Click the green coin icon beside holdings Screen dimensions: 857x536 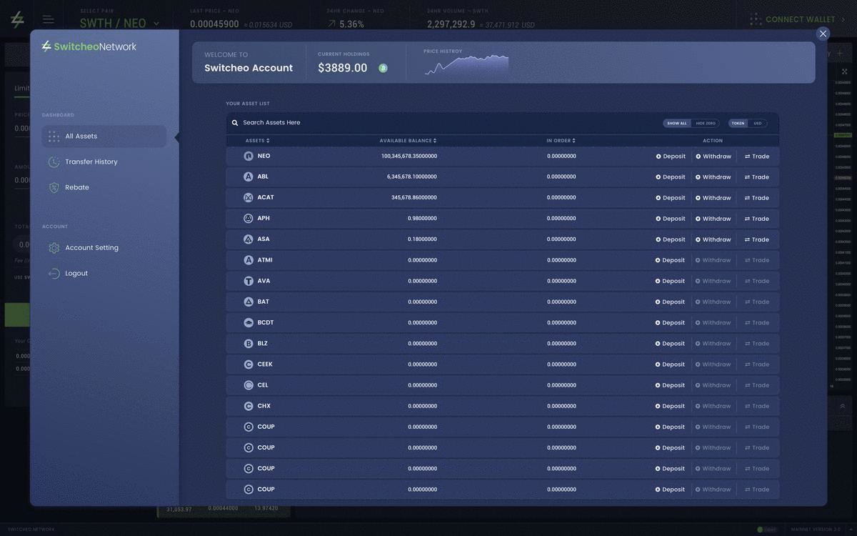pyautogui.click(x=383, y=68)
